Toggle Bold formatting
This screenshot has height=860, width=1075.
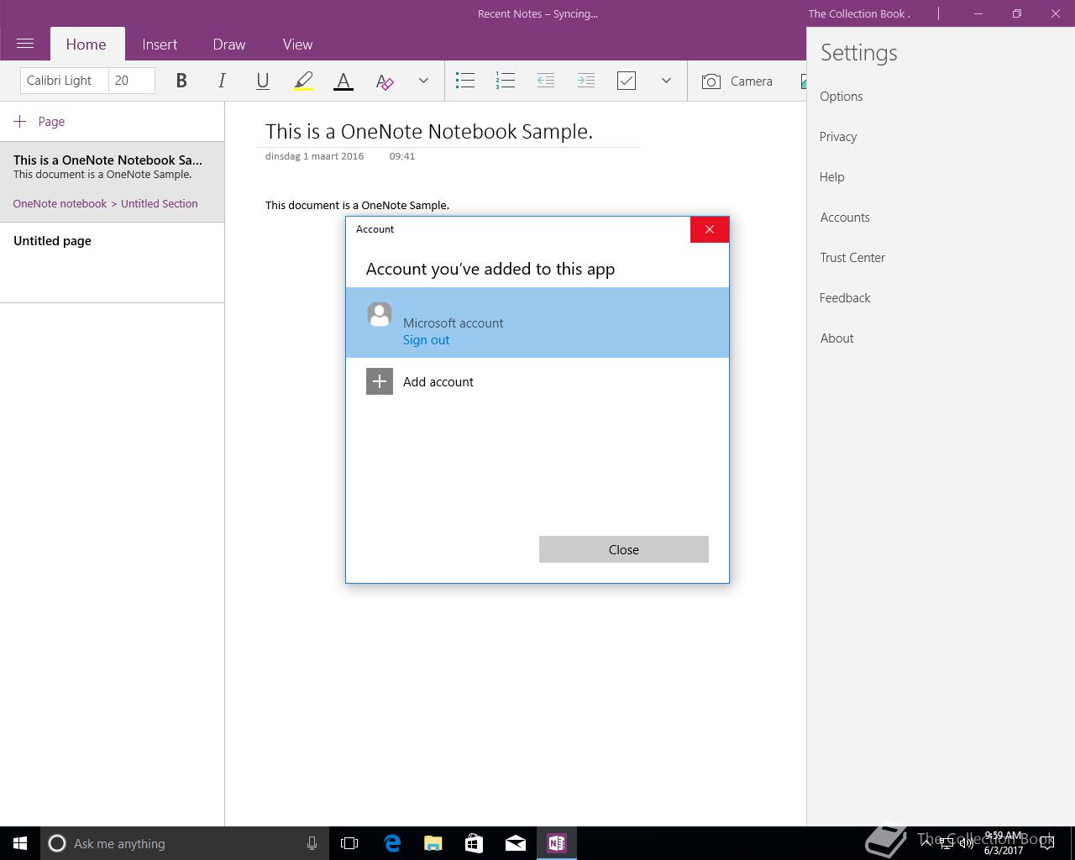[181, 81]
